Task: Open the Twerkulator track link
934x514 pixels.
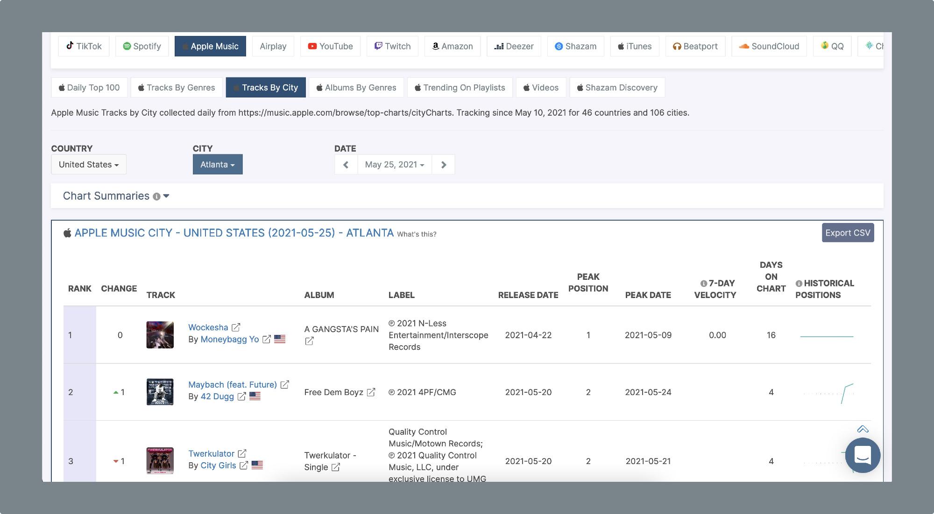Action: pyautogui.click(x=211, y=454)
